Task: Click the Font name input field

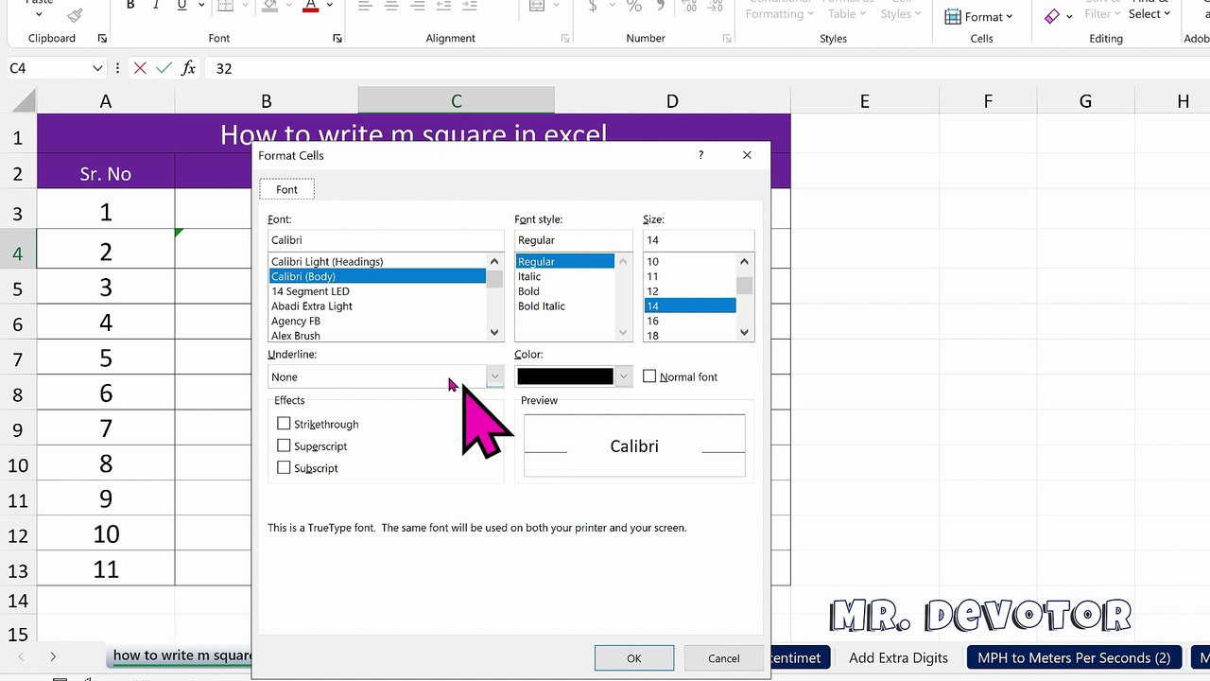Action: [386, 240]
